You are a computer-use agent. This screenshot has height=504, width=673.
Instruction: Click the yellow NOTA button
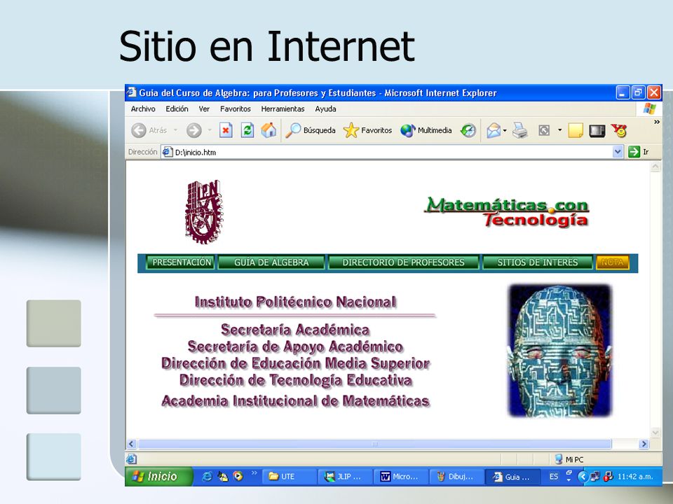[613, 262]
